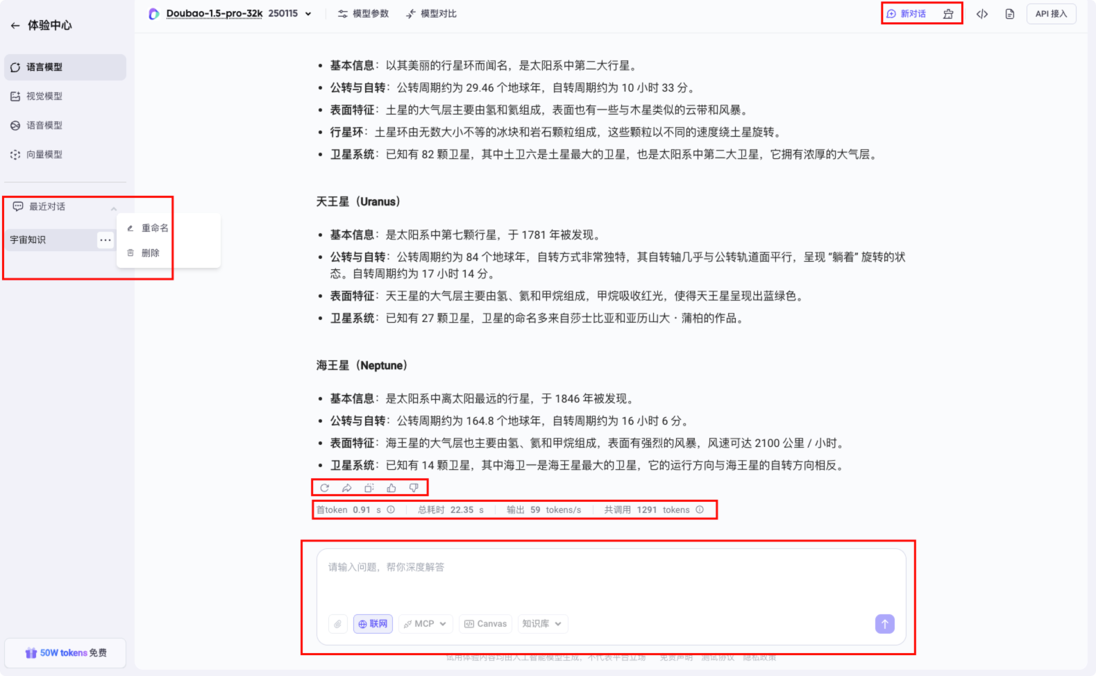The image size is (1096, 676).
Task: Open the MCP dropdown
Action: coord(425,624)
